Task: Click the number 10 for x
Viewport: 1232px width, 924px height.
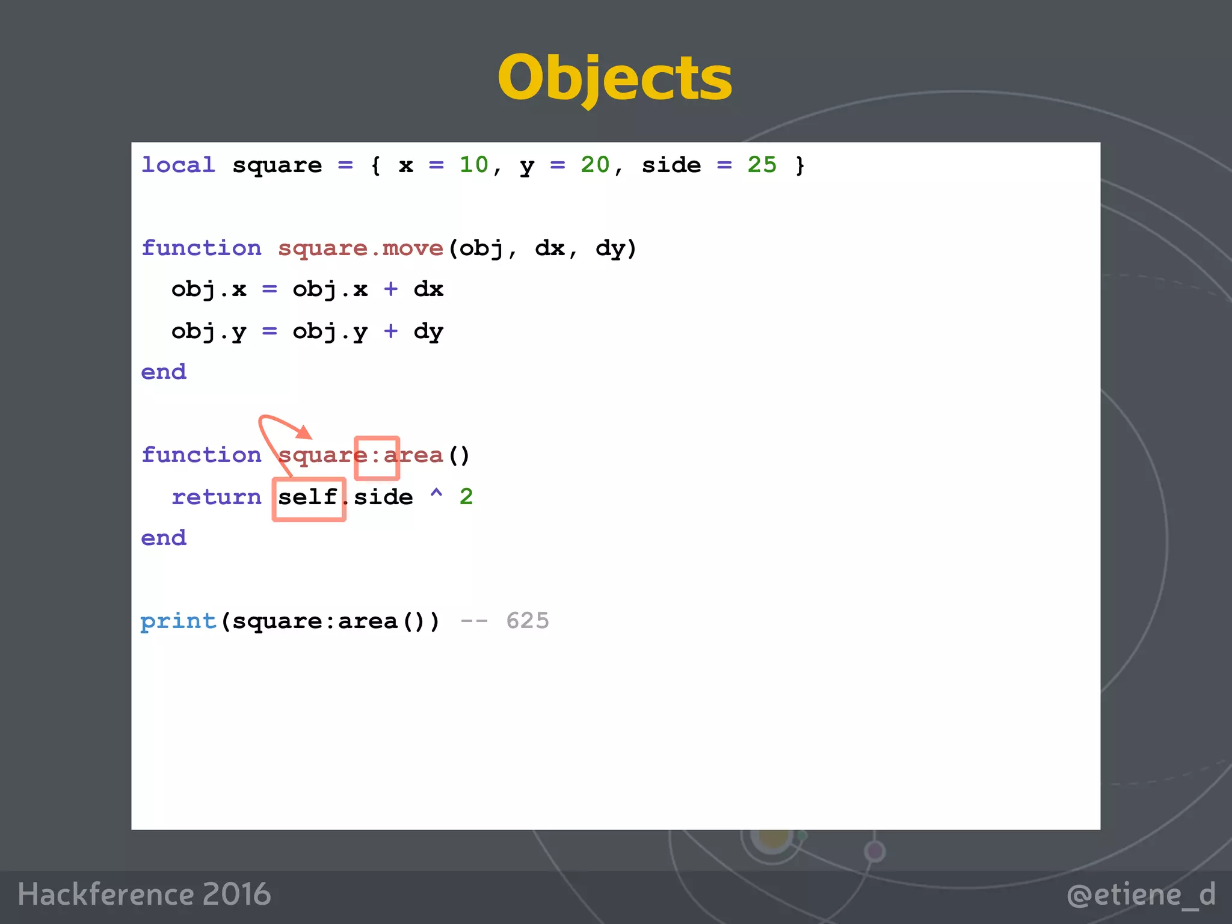Action: (474, 165)
